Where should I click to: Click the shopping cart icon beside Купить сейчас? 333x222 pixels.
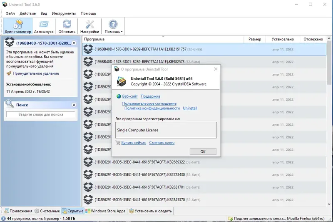[118, 143]
